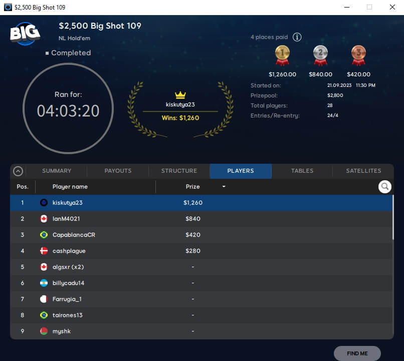Screen dimensions: 404x361
Task: Open the player search magnifier icon
Action: 384,187
